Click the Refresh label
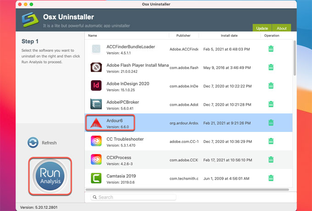This screenshot has width=312, height=211. (49, 143)
